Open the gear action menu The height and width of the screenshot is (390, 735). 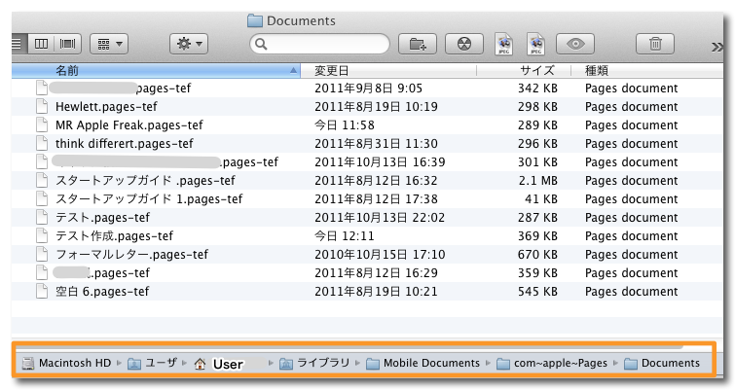click(189, 44)
